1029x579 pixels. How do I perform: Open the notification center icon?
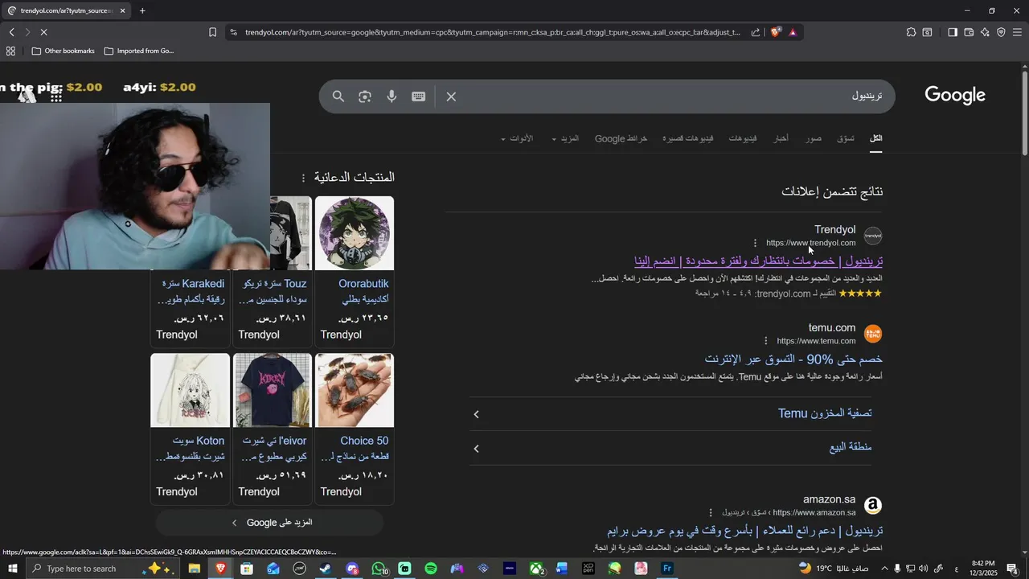1012,569
